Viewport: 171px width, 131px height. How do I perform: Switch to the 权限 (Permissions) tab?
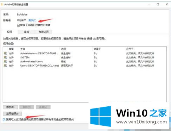click(9, 32)
